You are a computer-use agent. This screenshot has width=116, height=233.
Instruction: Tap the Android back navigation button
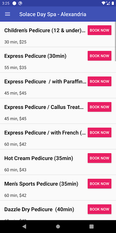pyautogui.click(x=24, y=227)
